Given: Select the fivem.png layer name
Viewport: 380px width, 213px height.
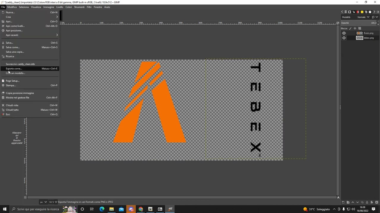Looking at the screenshot, I should point(368,33).
